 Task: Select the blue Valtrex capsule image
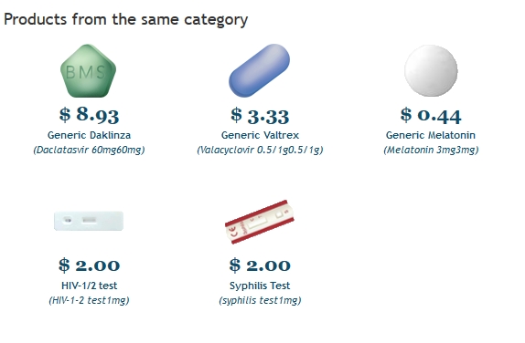259,70
